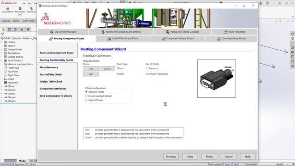The image size is (295, 166).
Task: Click the ScanTo3D icon
Action: [x=31, y=10]
